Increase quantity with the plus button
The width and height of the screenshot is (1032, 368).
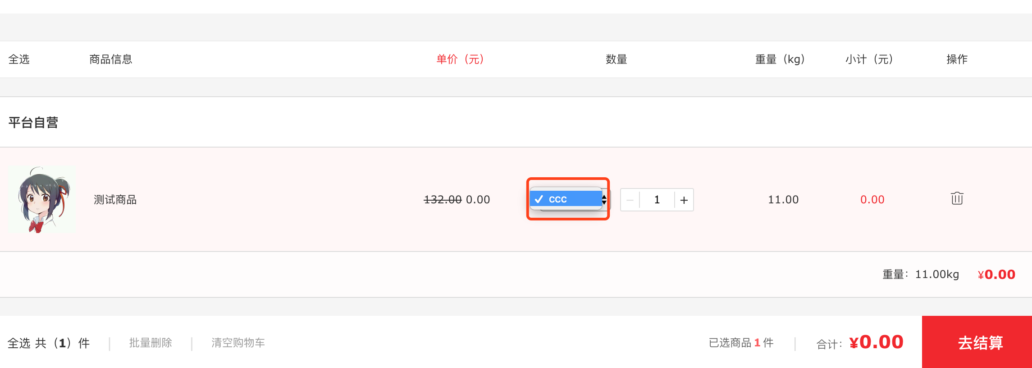684,200
